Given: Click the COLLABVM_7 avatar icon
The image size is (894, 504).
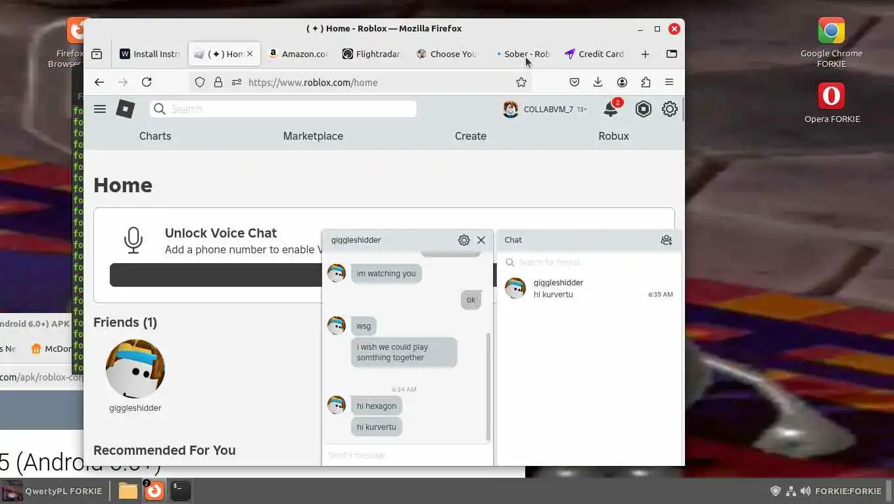Looking at the screenshot, I should point(511,110).
